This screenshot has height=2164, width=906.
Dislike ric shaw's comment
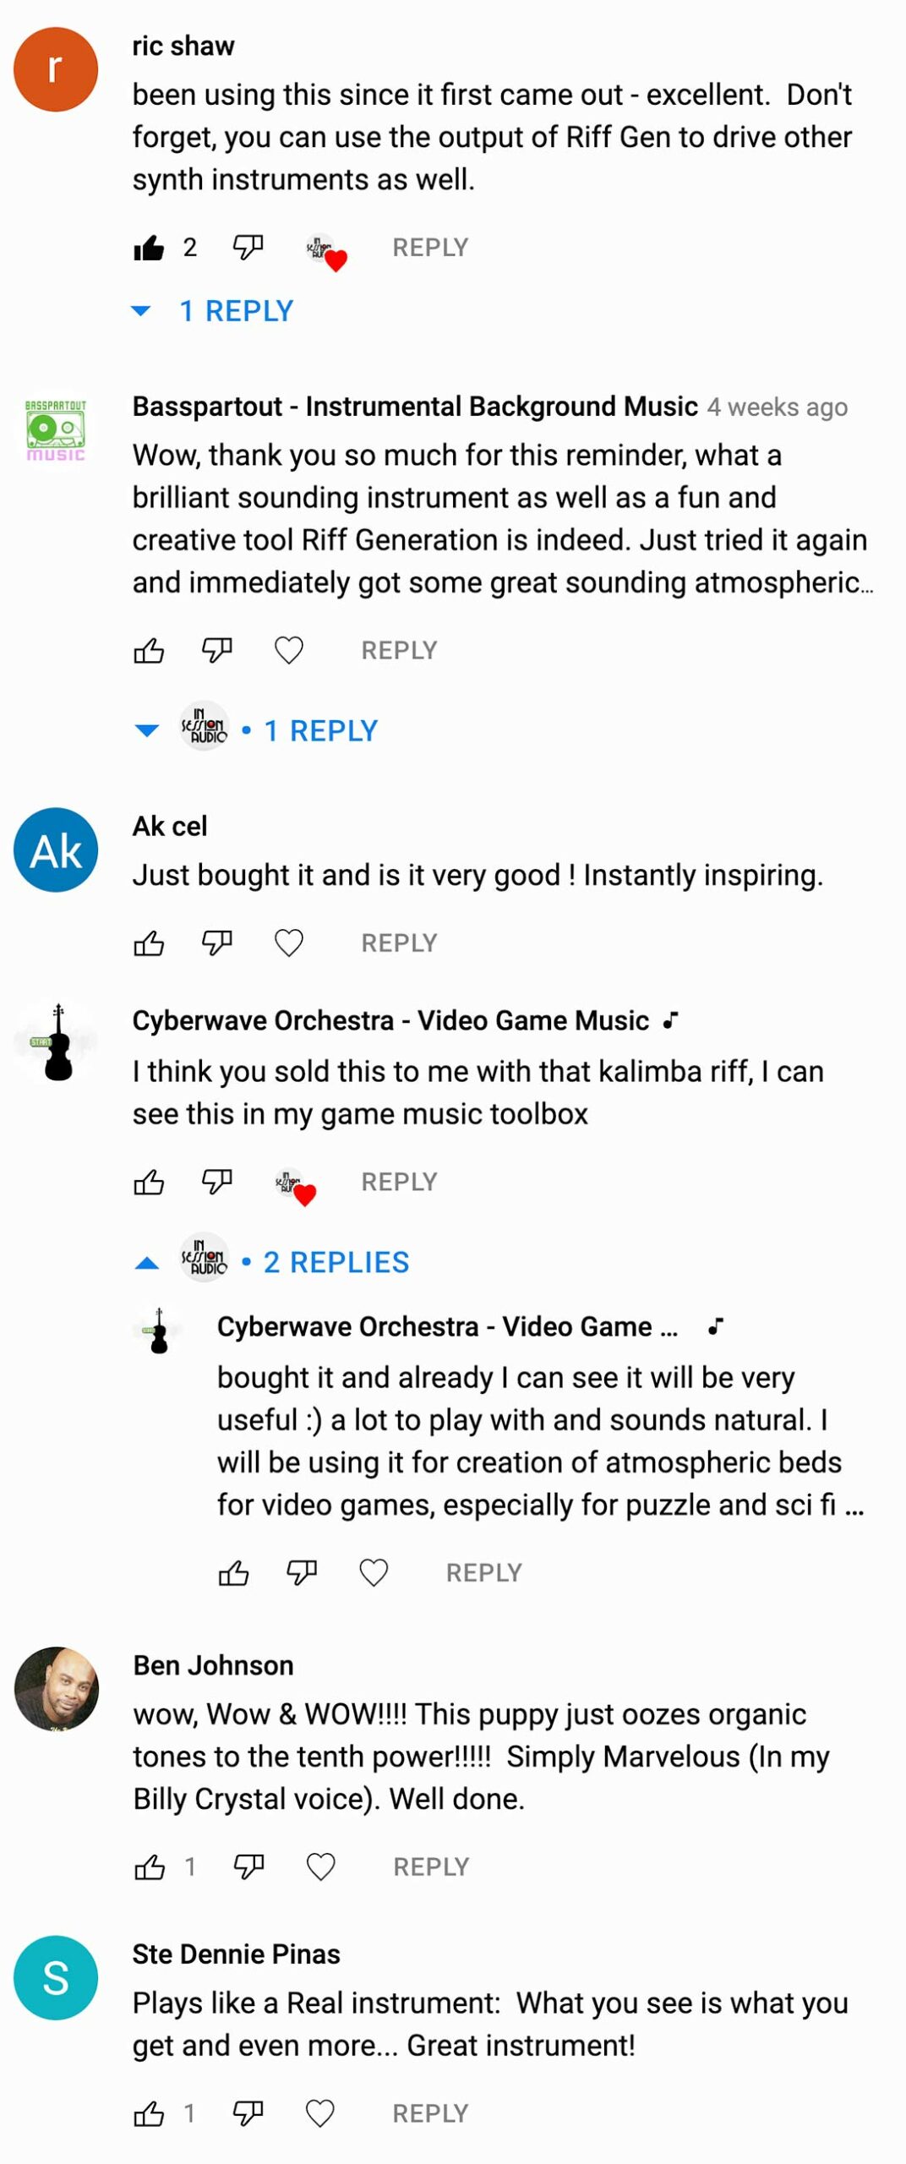point(248,247)
